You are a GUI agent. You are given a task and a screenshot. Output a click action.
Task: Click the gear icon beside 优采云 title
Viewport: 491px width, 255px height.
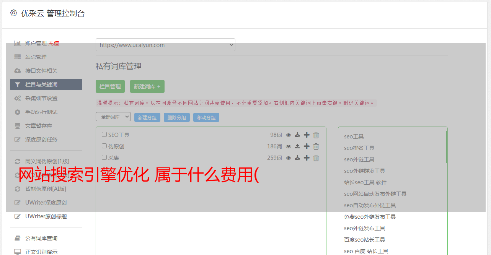(14, 13)
